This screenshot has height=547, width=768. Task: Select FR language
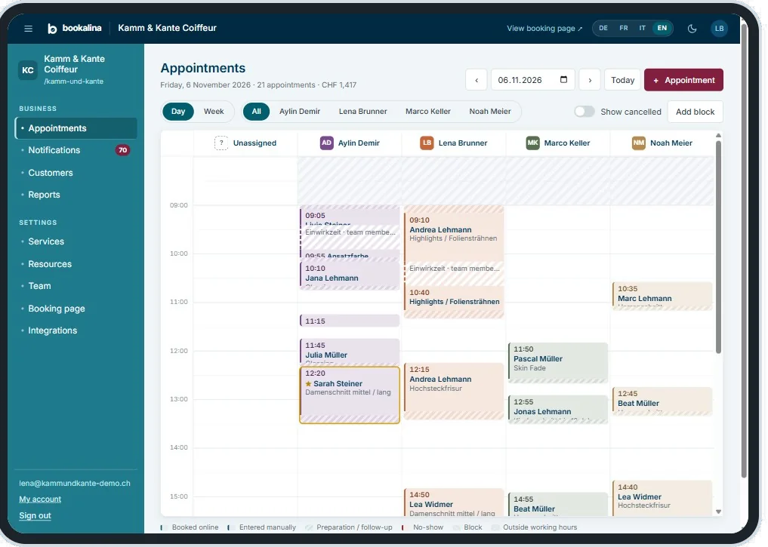(x=624, y=29)
